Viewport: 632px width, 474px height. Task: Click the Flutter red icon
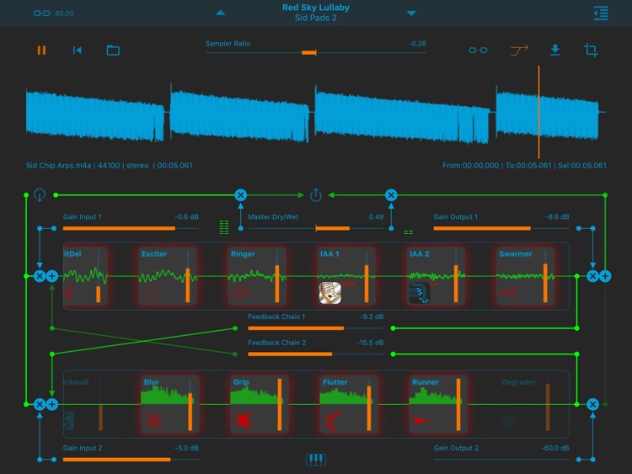[x=332, y=421]
